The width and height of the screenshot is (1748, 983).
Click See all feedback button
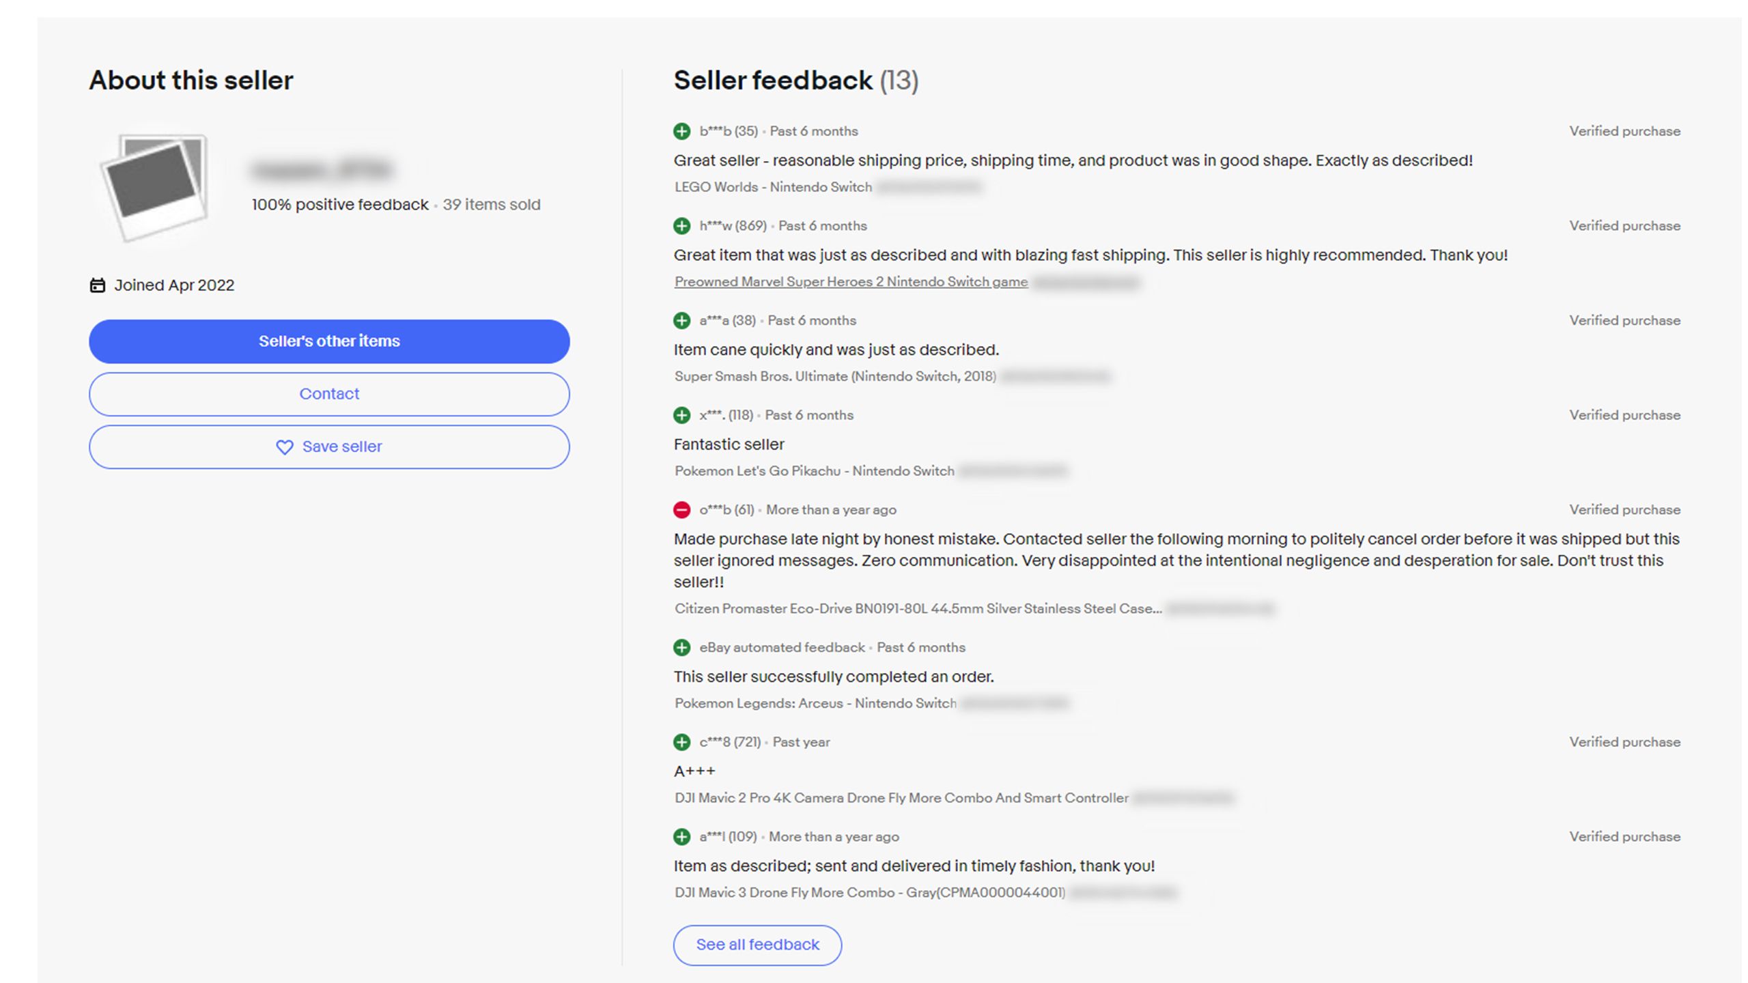(x=757, y=945)
